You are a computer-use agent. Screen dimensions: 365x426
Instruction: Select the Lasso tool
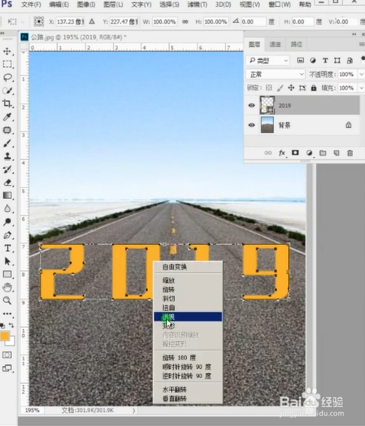8,78
